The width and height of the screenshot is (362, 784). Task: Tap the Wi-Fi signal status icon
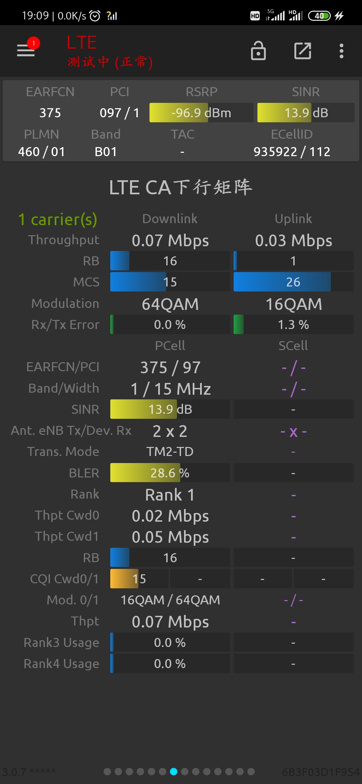coord(112,16)
